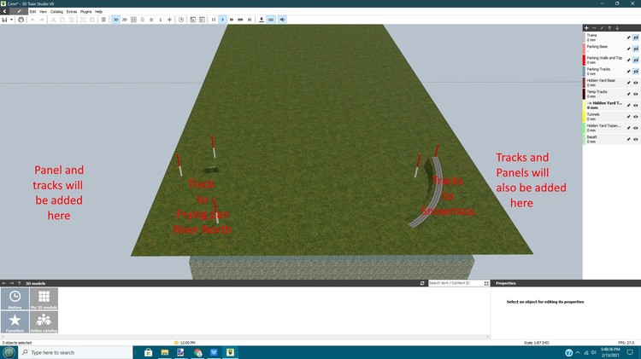Open the Plugins menu
This screenshot has width=641, height=359.
85,12
